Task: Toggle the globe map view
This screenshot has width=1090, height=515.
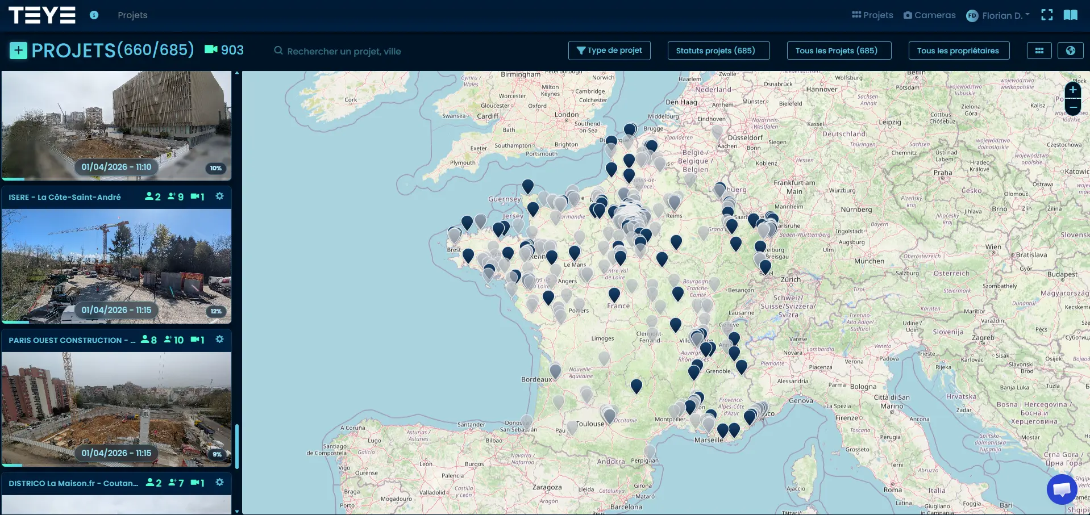Action: coord(1072,51)
